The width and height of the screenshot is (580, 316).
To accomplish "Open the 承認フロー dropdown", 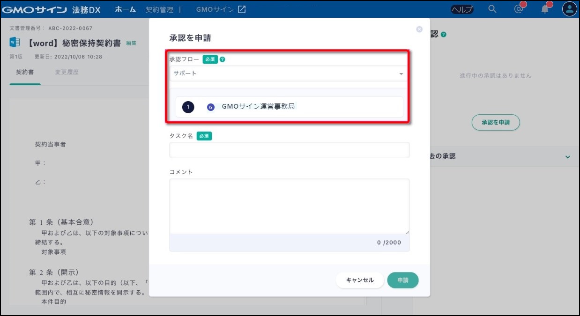I will point(287,73).
